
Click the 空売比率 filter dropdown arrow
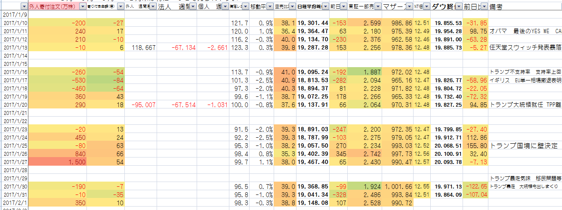coord(292,7)
